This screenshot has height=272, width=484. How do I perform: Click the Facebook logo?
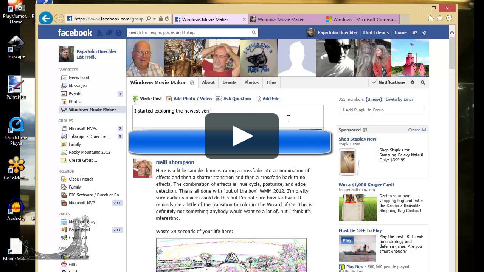tap(75, 32)
